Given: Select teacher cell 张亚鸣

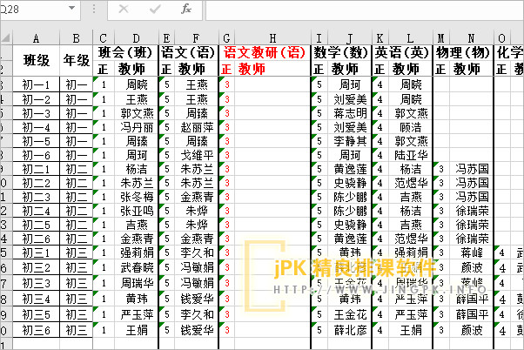Looking at the screenshot, I should [x=137, y=211].
